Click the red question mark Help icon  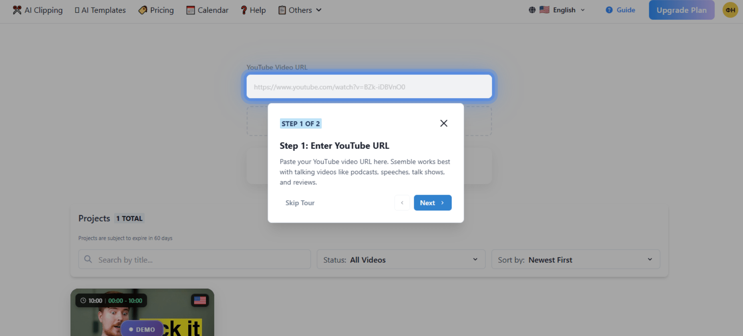(x=244, y=10)
